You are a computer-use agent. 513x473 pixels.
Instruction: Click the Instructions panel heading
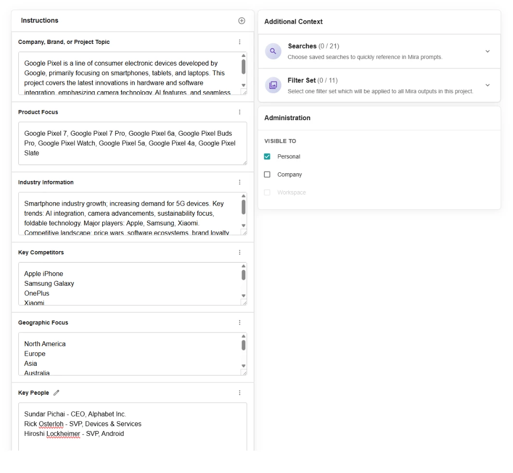40,20
